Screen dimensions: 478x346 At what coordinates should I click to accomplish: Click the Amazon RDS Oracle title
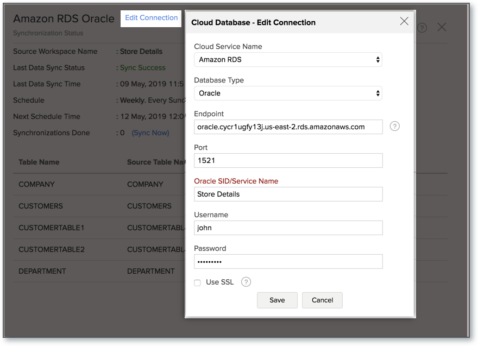[x=64, y=18]
